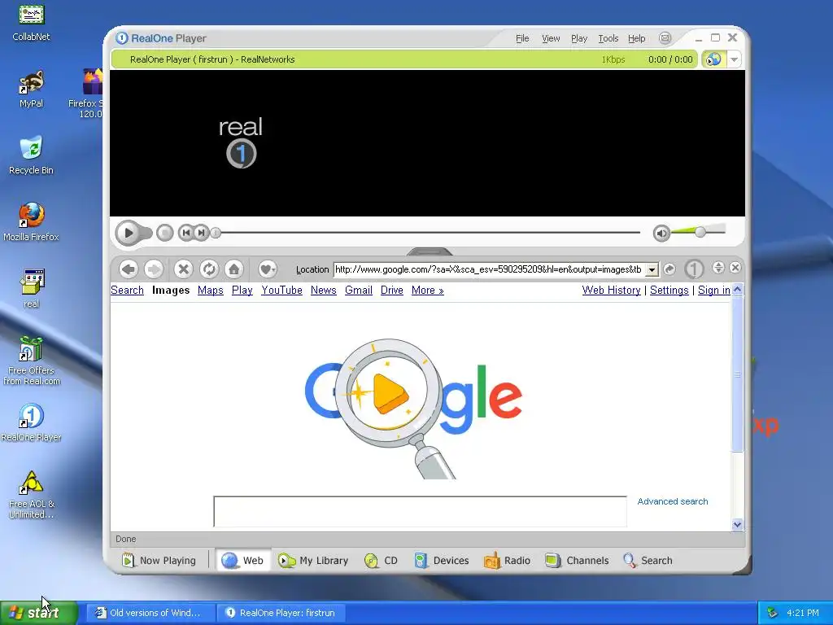Open the File menu

[x=522, y=38]
